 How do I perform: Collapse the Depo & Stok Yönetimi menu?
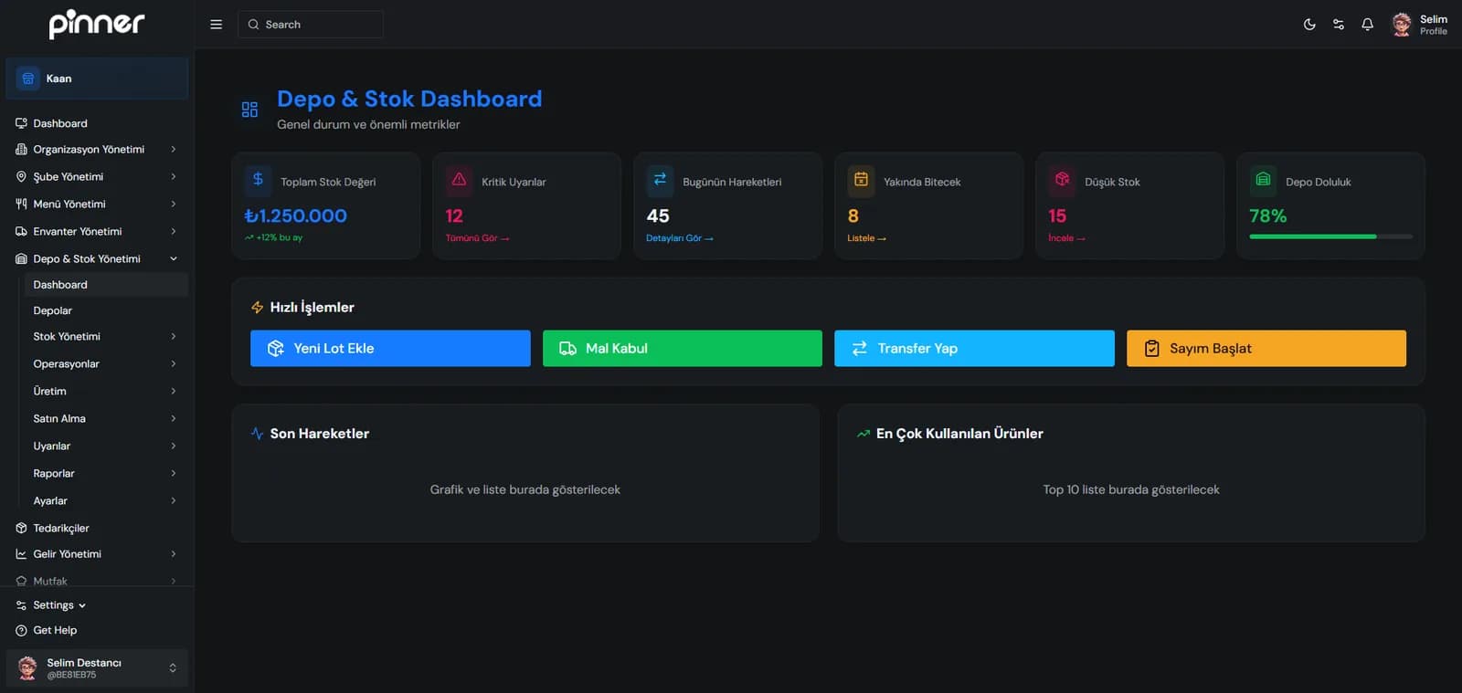[173, 259]
